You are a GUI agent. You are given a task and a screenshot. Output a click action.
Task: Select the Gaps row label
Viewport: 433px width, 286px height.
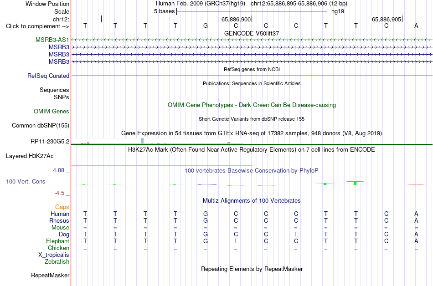pos(62,207)
